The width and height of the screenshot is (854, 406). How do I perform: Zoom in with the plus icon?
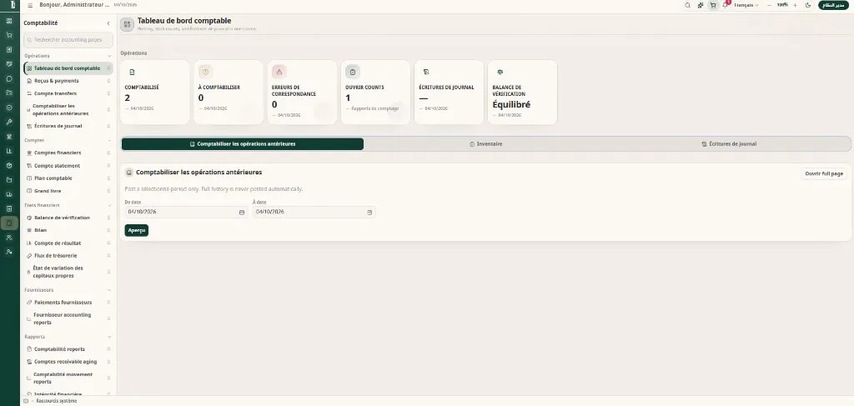pos(795,5)
